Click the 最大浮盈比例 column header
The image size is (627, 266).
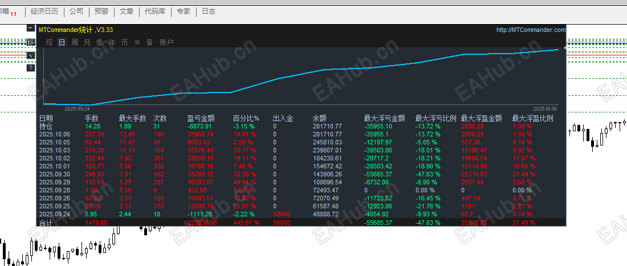pos(533,119)
